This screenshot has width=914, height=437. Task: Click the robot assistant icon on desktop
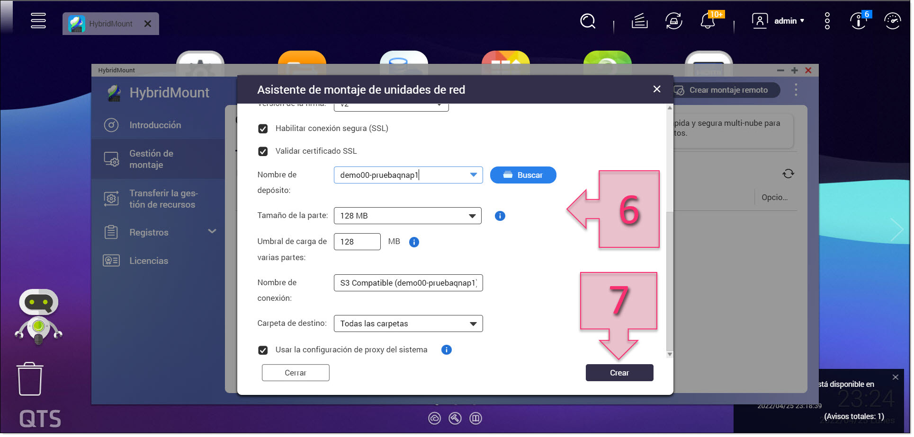click(38, 315)
